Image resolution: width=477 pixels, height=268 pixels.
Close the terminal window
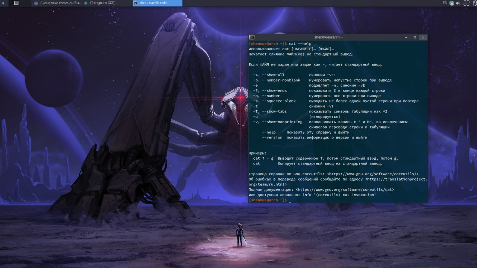(x=423, y=37)
